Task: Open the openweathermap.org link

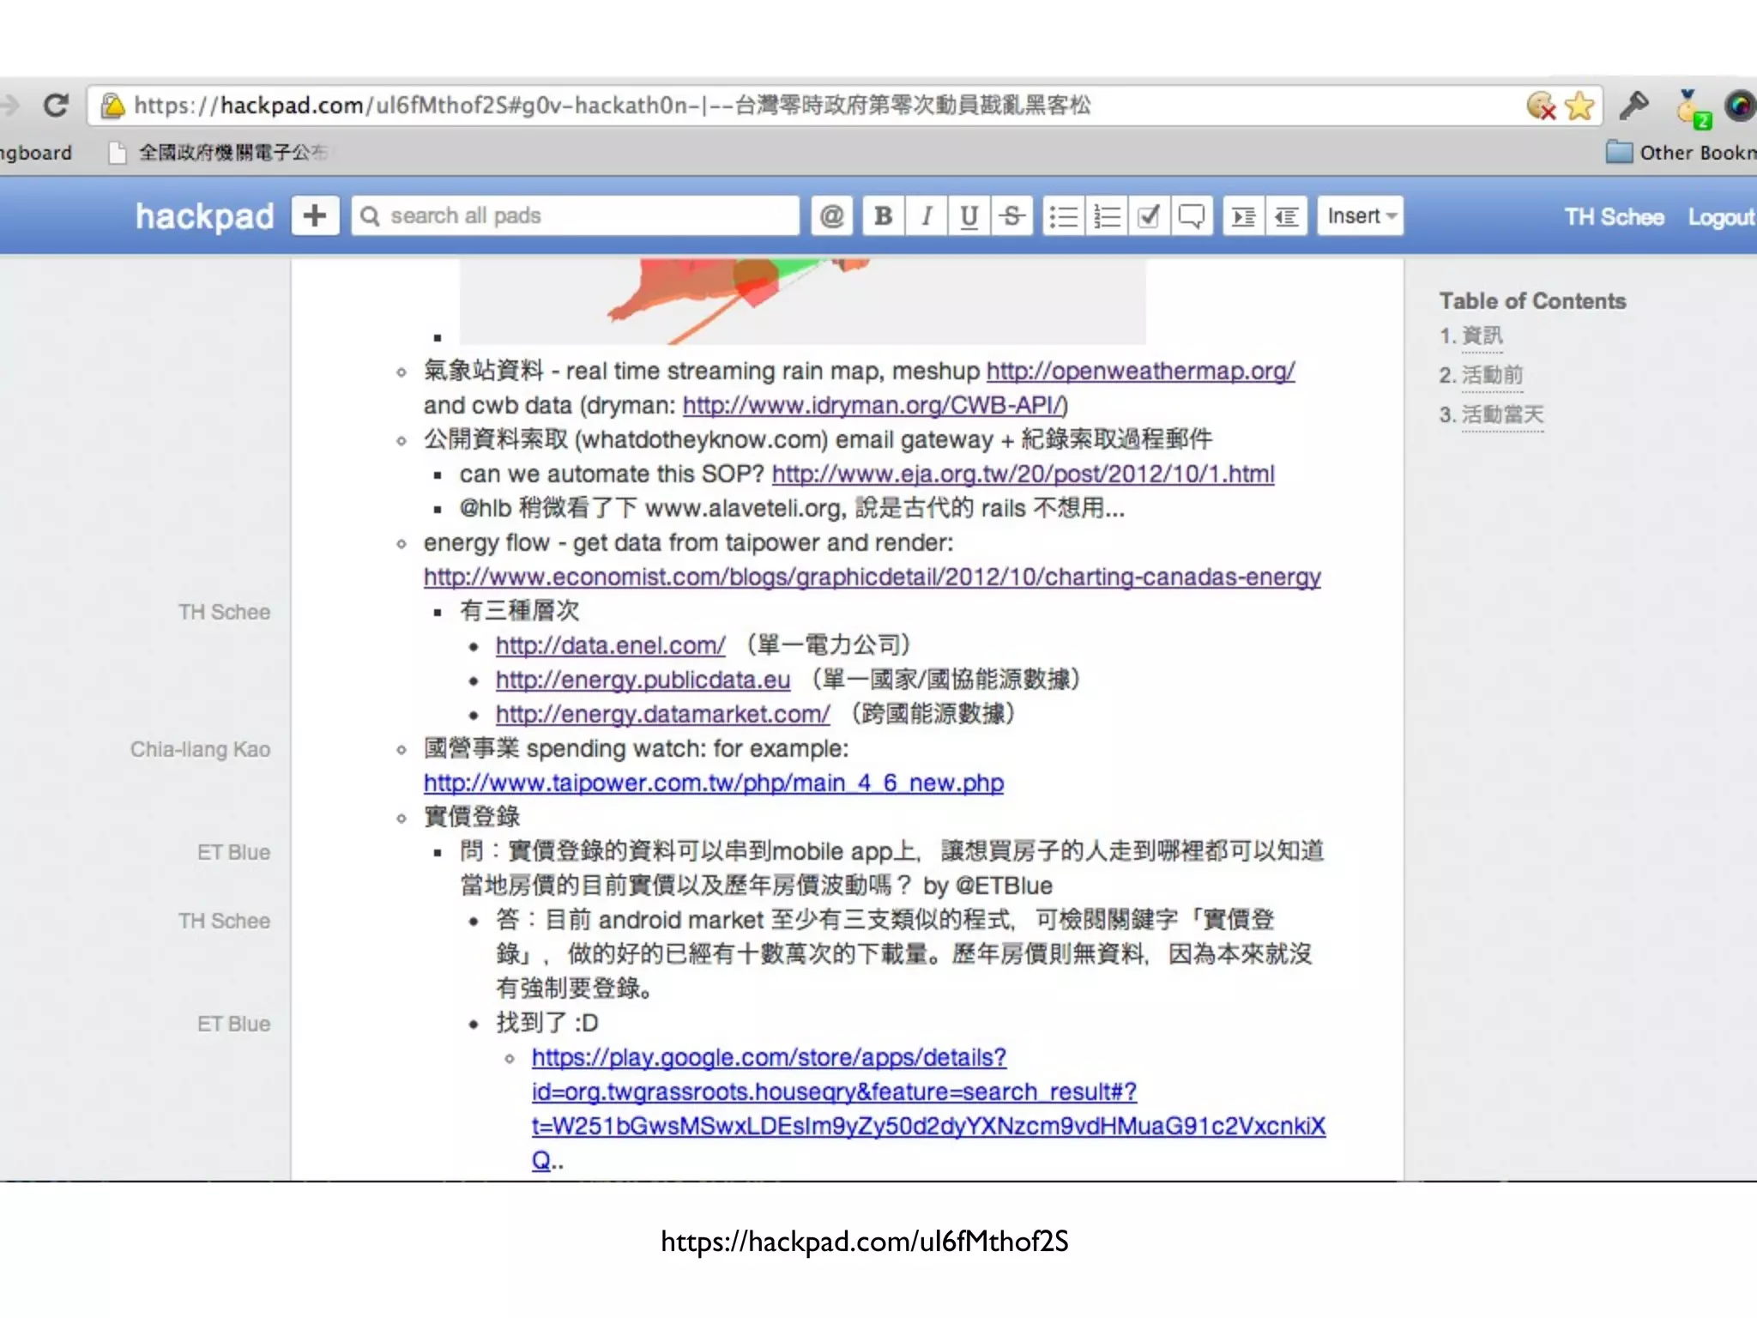Action: tap(1140, 371)
